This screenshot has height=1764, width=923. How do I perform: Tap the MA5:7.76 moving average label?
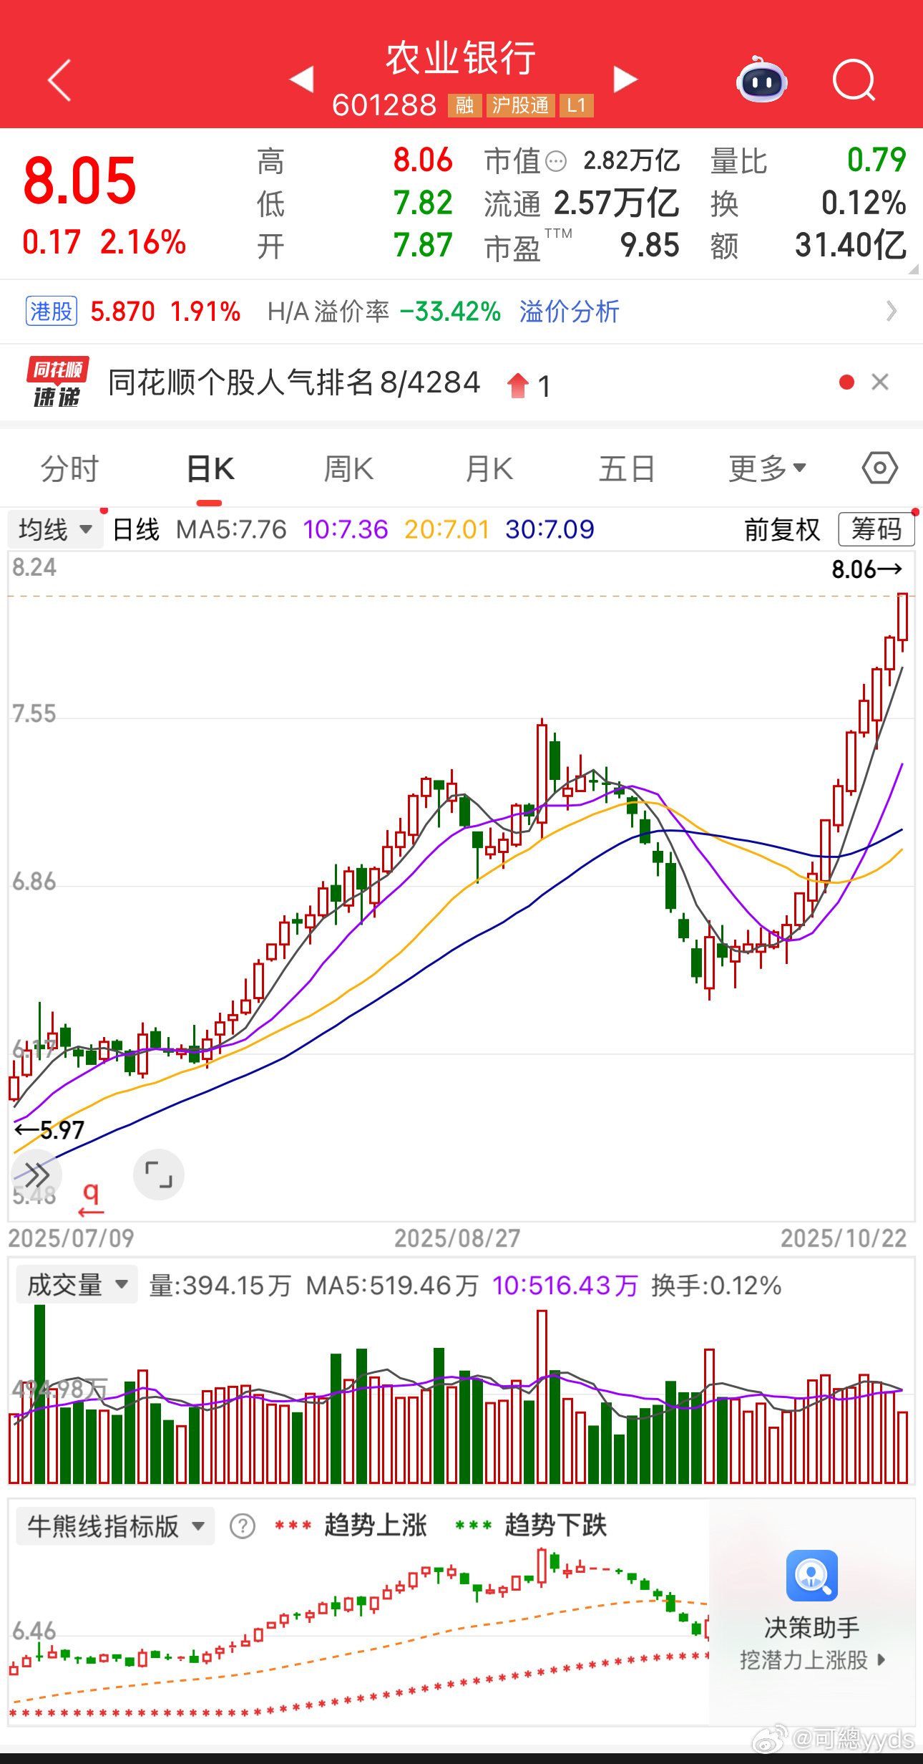pyautogui.click(x=231, y=530)
